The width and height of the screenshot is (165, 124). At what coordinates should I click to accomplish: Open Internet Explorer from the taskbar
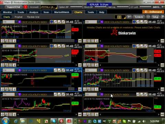[16, 121]
